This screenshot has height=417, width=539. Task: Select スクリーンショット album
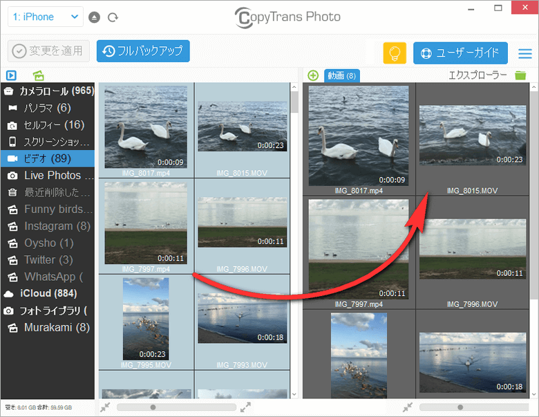pyautogui.click(x=48, y=141)
